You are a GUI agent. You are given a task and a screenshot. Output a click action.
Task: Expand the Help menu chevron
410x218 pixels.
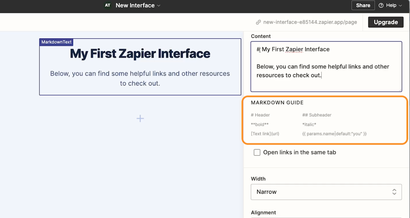click(x=400, y=6)
